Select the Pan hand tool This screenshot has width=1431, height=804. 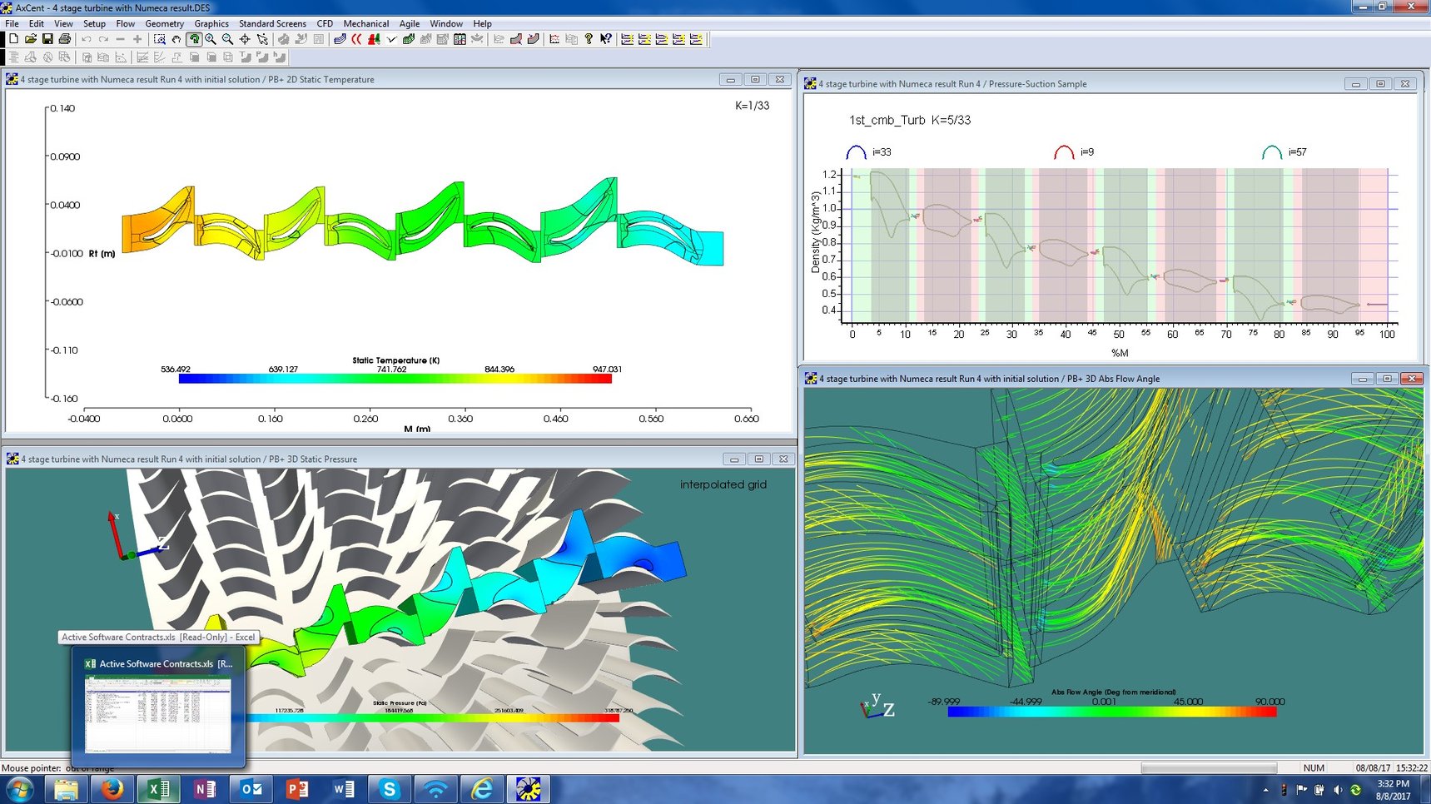[x=176, y=39]
